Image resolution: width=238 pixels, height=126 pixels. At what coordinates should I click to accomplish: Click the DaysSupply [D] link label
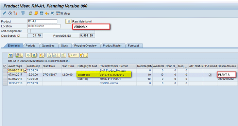point(11,36)
